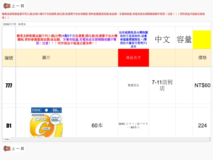Click the sheet scroll arrows at bottom right

[210, 139]
